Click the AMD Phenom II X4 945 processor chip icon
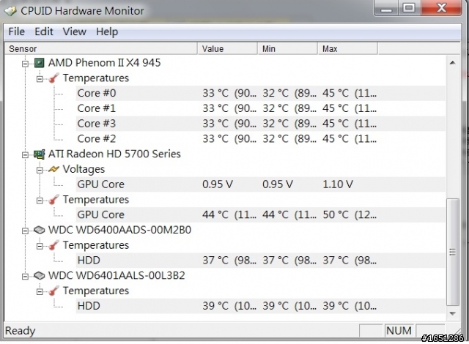Screen dimensions: 469x344 tap(39, 63)
